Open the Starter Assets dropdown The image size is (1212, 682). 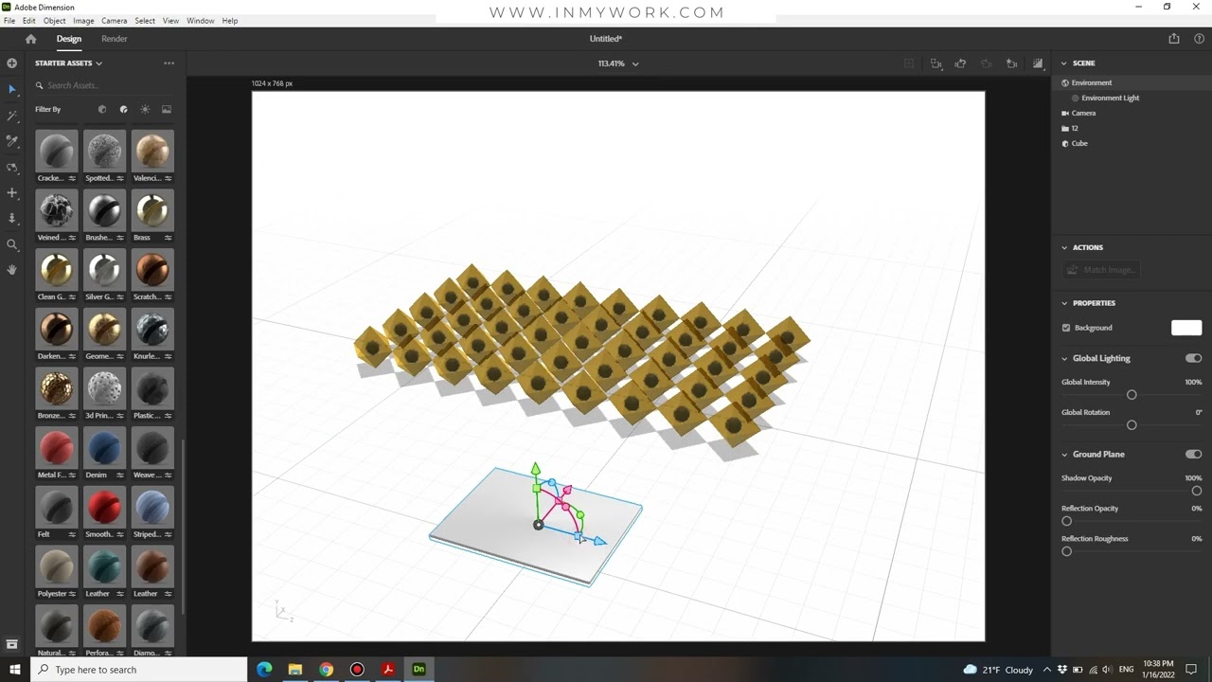(x=68, y=63)
